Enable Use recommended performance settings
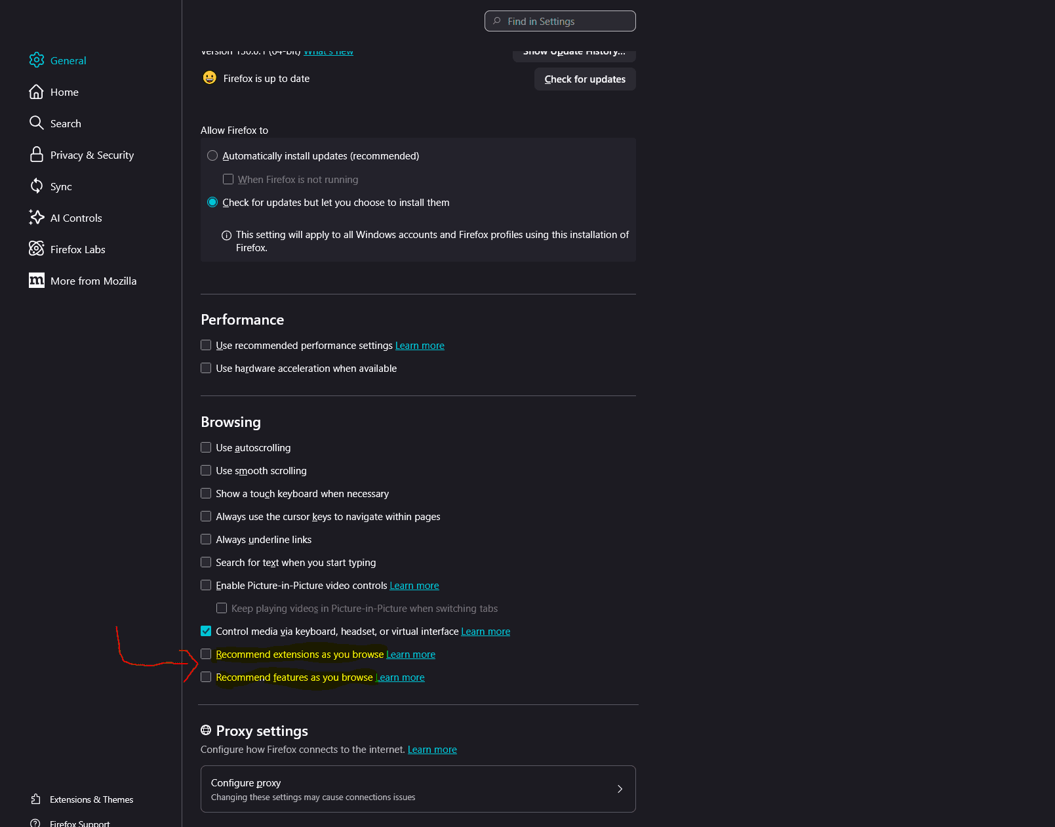This screenshot has width=1055, height=827. 206,345
